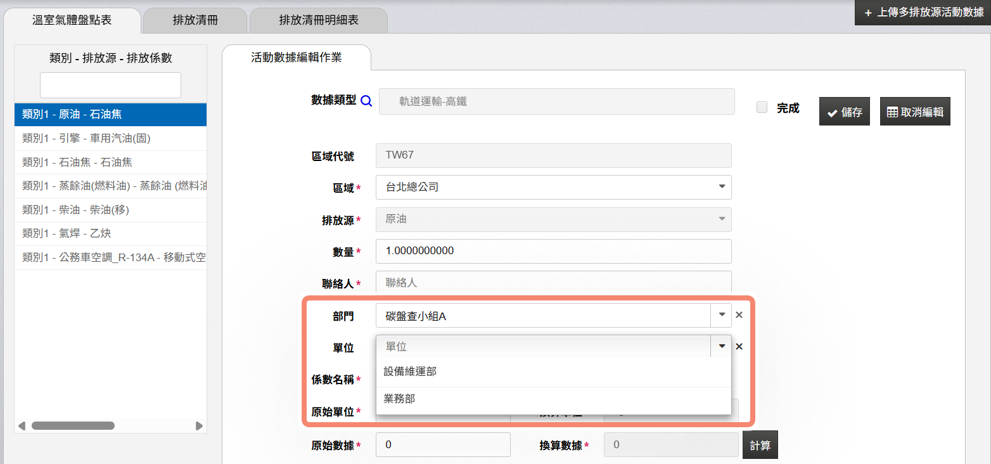
Task: Open the 排放清冊明細表 tab
Action: 318,20
